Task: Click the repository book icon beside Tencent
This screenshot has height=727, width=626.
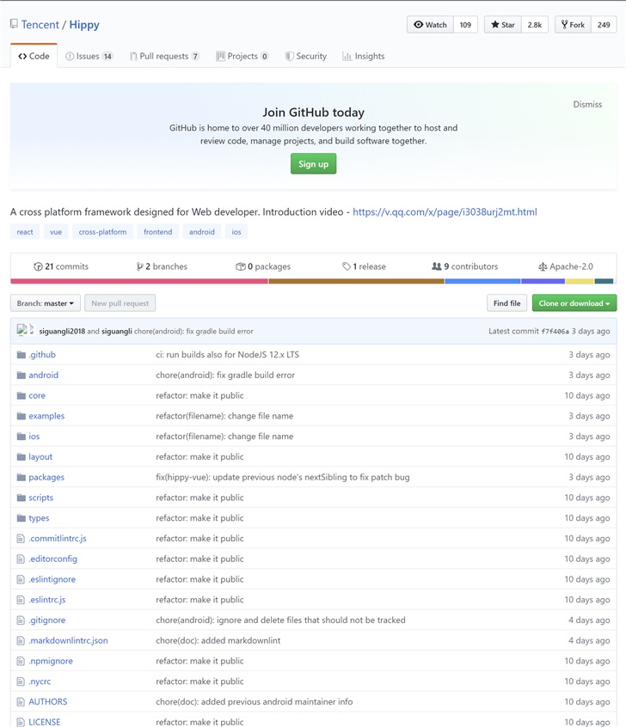Action: tap(14, 24)
